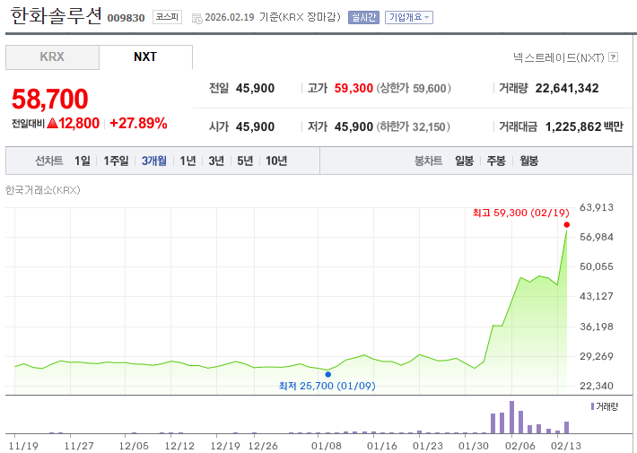The width and height of the screenshot is (637, 453).
Task: Click the stock code 009830
Action: [126, 18]
